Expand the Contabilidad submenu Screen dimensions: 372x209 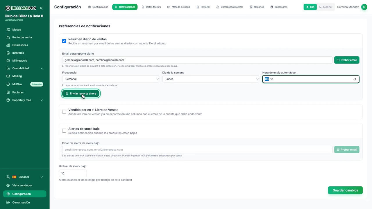pos(25,69)
